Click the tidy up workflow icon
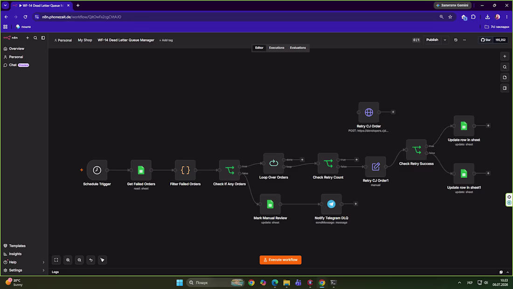513x289 pixels. [103, 260]
